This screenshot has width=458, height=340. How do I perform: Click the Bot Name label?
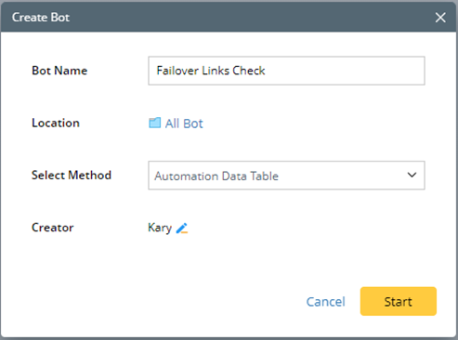(x=59, y=71)
